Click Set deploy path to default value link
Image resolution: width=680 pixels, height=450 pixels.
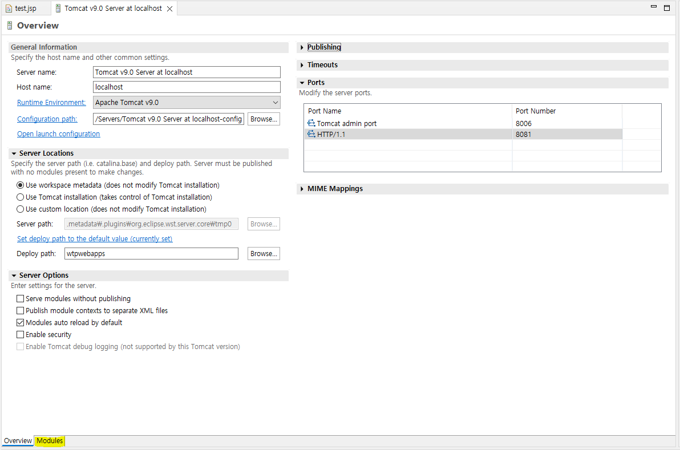pyautogui.click(x=95, y=239)
